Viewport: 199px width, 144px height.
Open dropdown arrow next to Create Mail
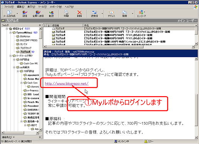coord(17,14)
